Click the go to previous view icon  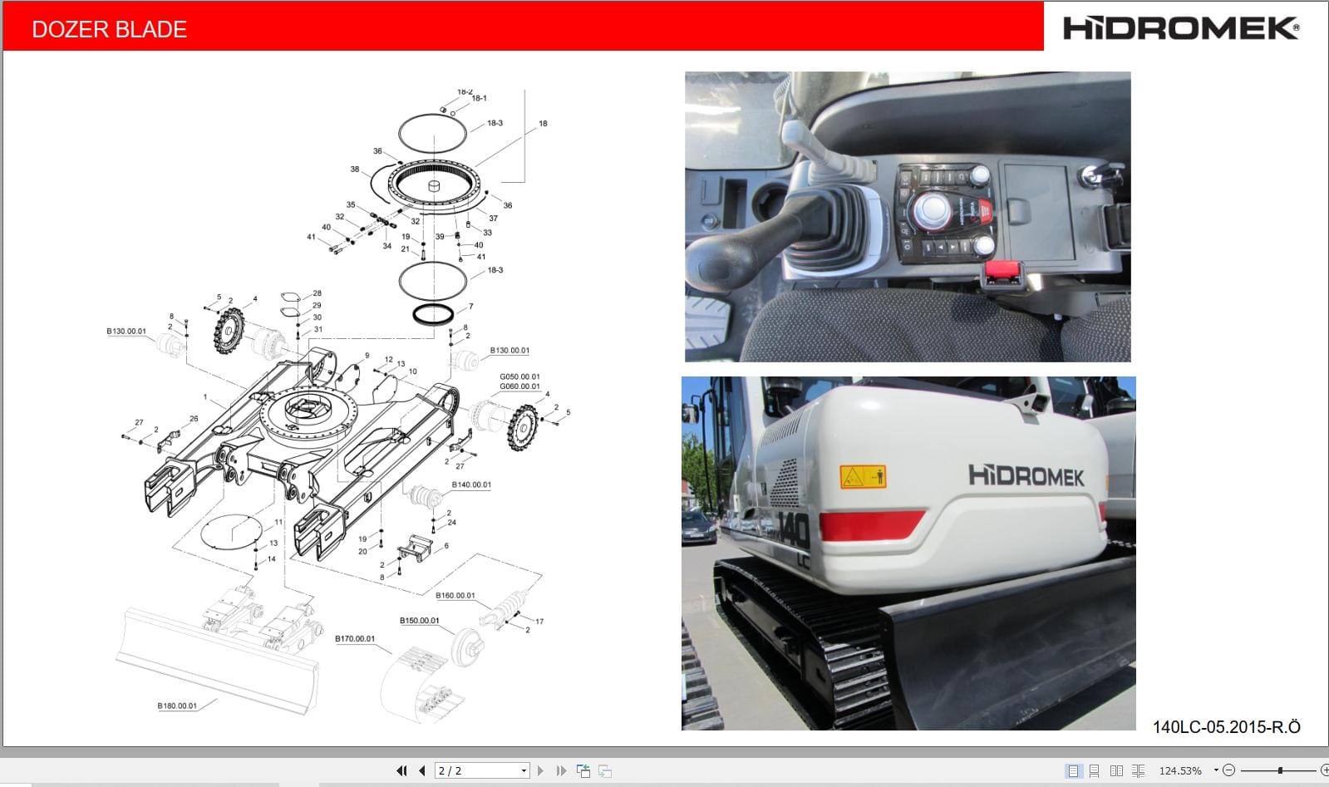click(x=583, y=770)
